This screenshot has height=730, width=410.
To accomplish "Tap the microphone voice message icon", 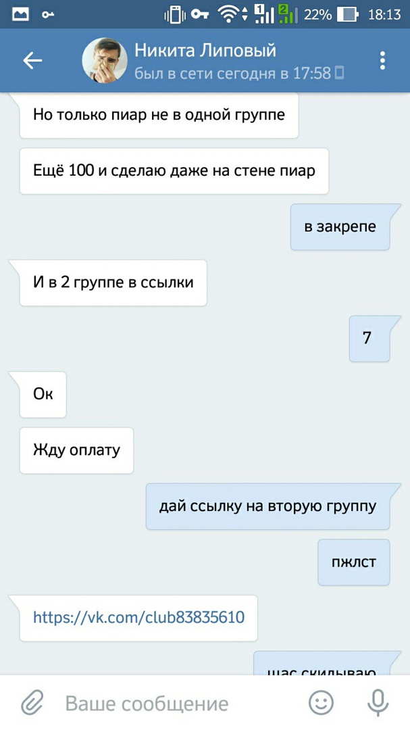I will pyautogui.click(x=378, y=702).
